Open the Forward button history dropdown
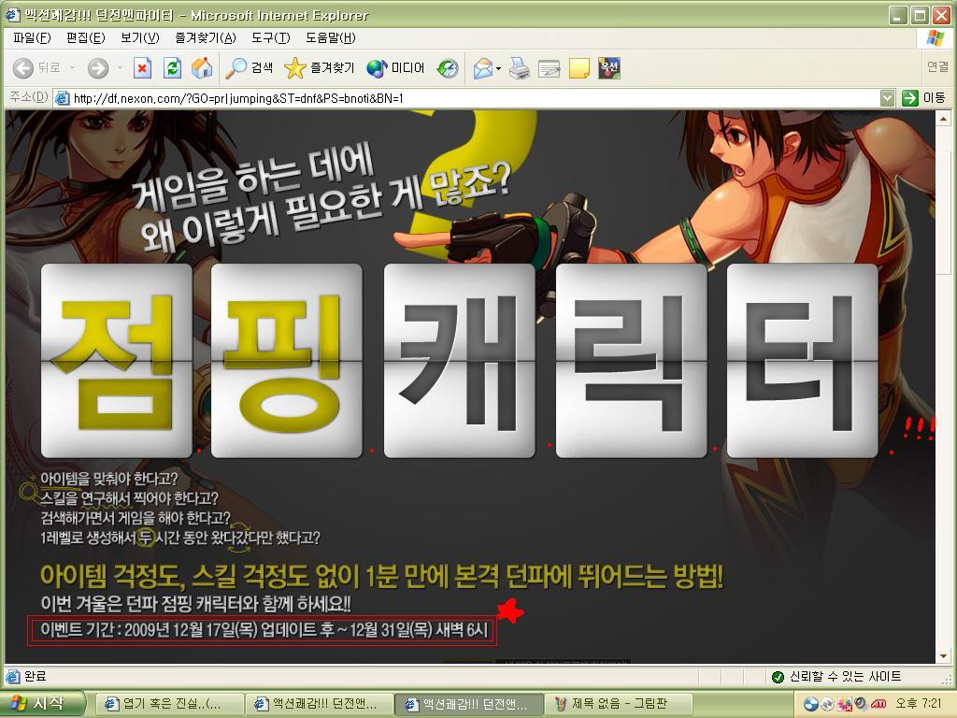The width and height of the screenshot is (957, 718). click(x=120, y=67)
